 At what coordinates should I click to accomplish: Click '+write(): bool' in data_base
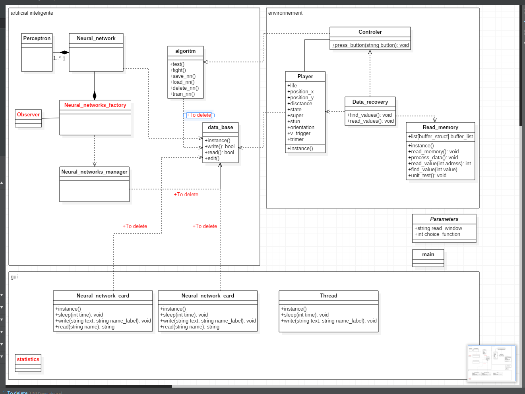[x=220, y=147]
